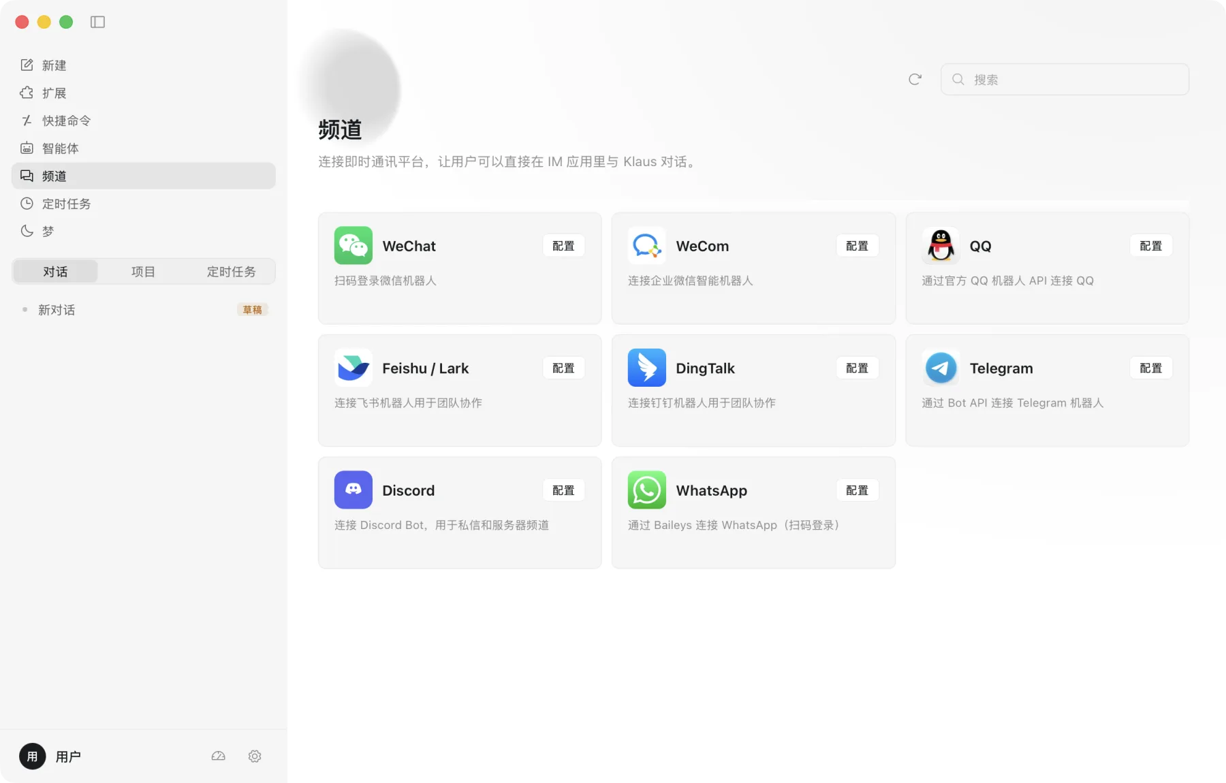Open the 新对话 draft conversation
1226x783 pixels.
(143, 310)
